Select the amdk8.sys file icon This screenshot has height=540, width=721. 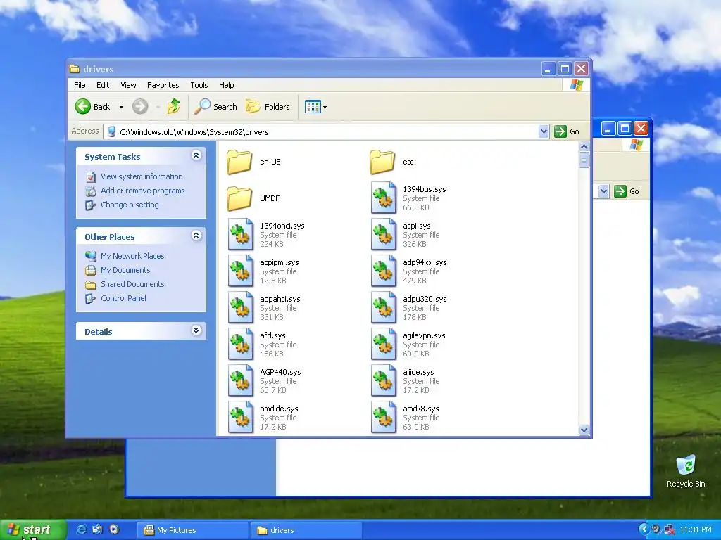384,417
